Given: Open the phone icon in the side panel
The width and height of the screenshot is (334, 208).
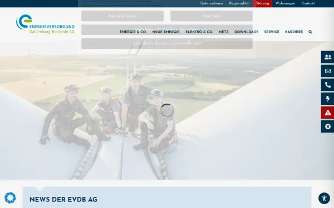Looking at the screenshot, I should coord(328,85).
